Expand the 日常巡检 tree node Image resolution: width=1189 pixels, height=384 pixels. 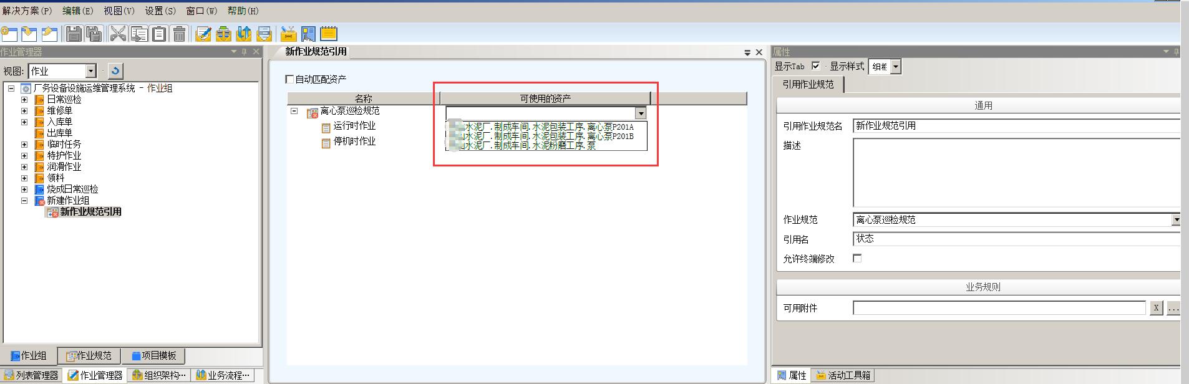pos(24,100)
